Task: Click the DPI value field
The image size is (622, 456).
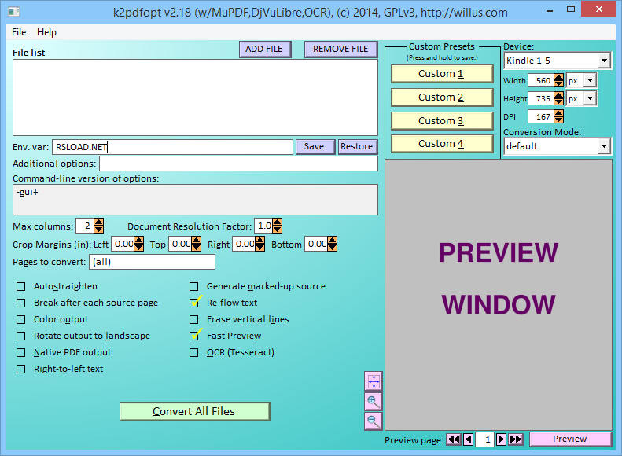Action: click(541, 116)
